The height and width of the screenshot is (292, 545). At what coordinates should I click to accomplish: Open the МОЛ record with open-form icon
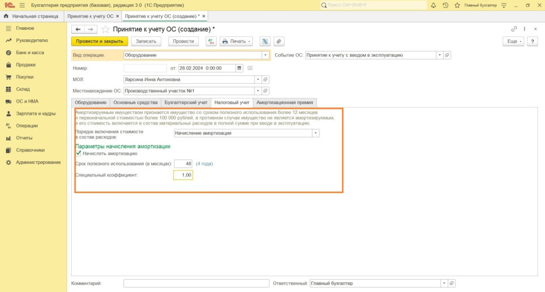[x=266, y=79]
